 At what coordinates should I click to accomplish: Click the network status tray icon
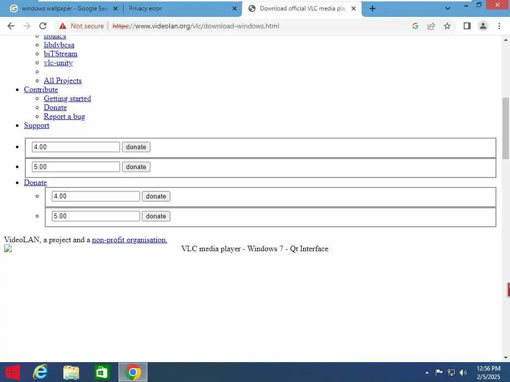click(x=451, y=372)
